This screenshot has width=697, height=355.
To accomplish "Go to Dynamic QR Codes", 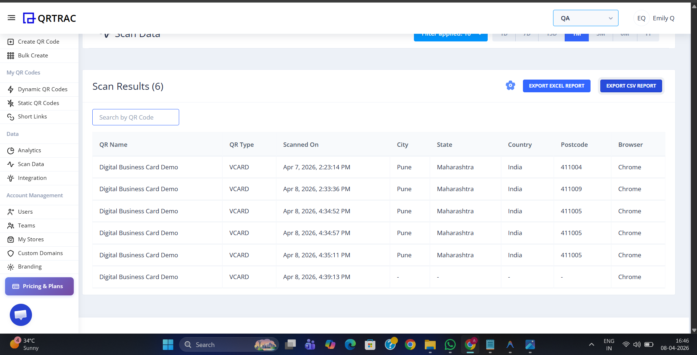I will click(43, 89).
